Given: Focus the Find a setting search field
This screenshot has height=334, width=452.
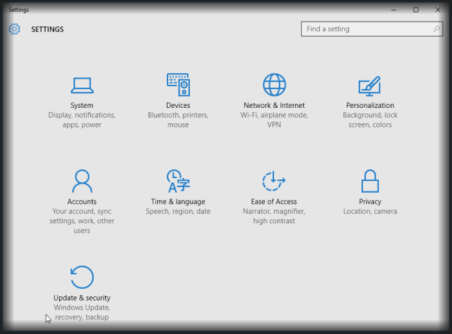Looking at the screenshot, I should point(372,29).
